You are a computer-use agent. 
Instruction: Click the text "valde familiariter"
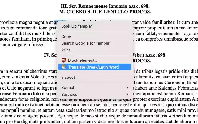click(158, 22)
